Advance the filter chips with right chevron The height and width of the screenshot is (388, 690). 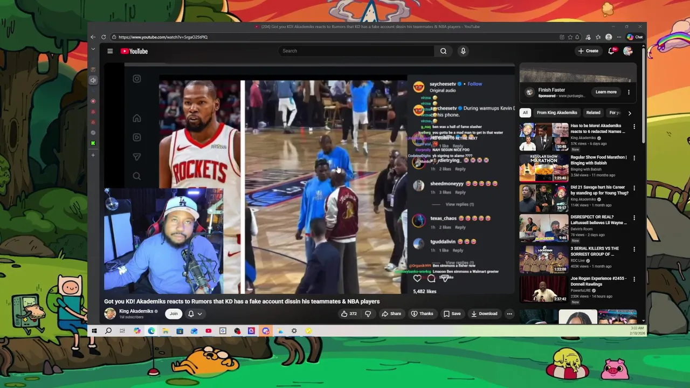(630, 113)
